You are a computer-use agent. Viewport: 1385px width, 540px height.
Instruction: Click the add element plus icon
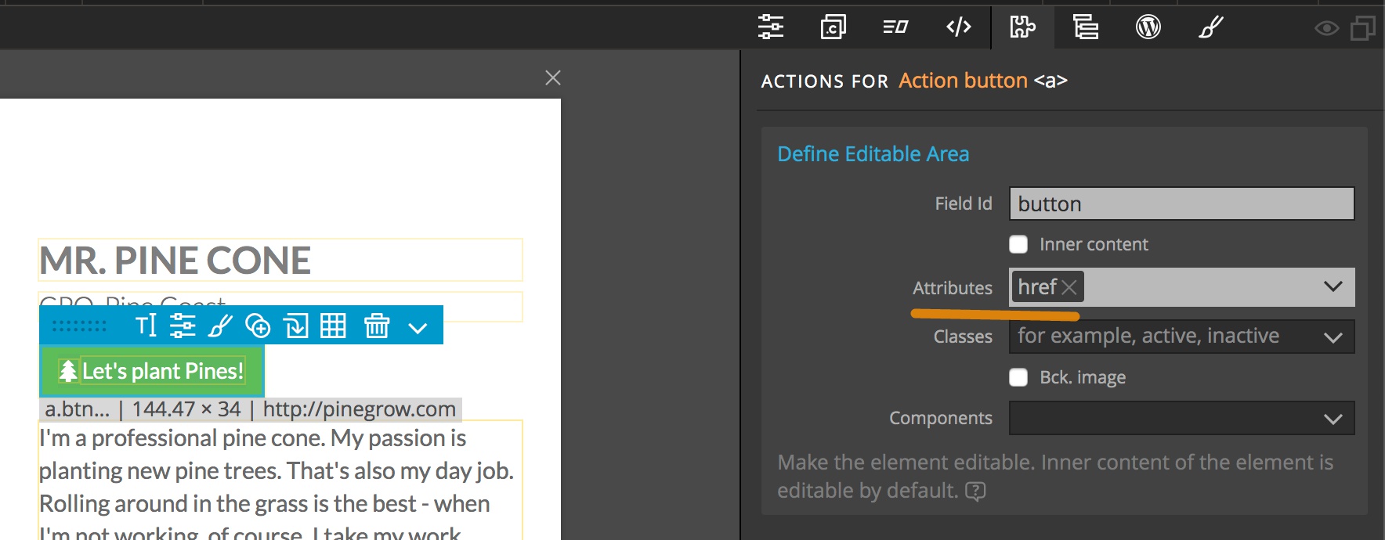click(x=258, y=325)
